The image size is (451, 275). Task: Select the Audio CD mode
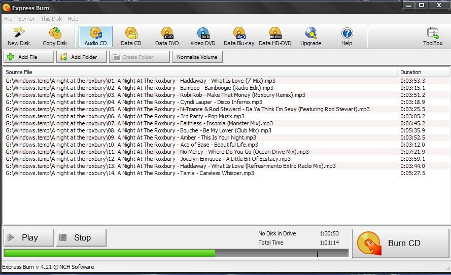pyautogui.click(x=95, y=37)
